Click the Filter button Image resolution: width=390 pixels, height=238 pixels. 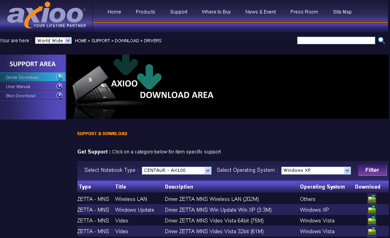tap(372, 170)
